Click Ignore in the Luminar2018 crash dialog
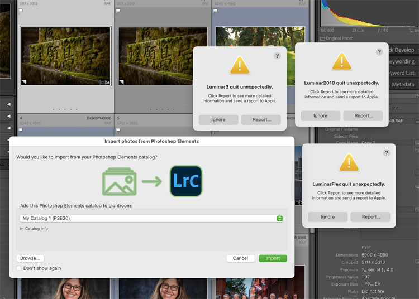 point(321,116)
